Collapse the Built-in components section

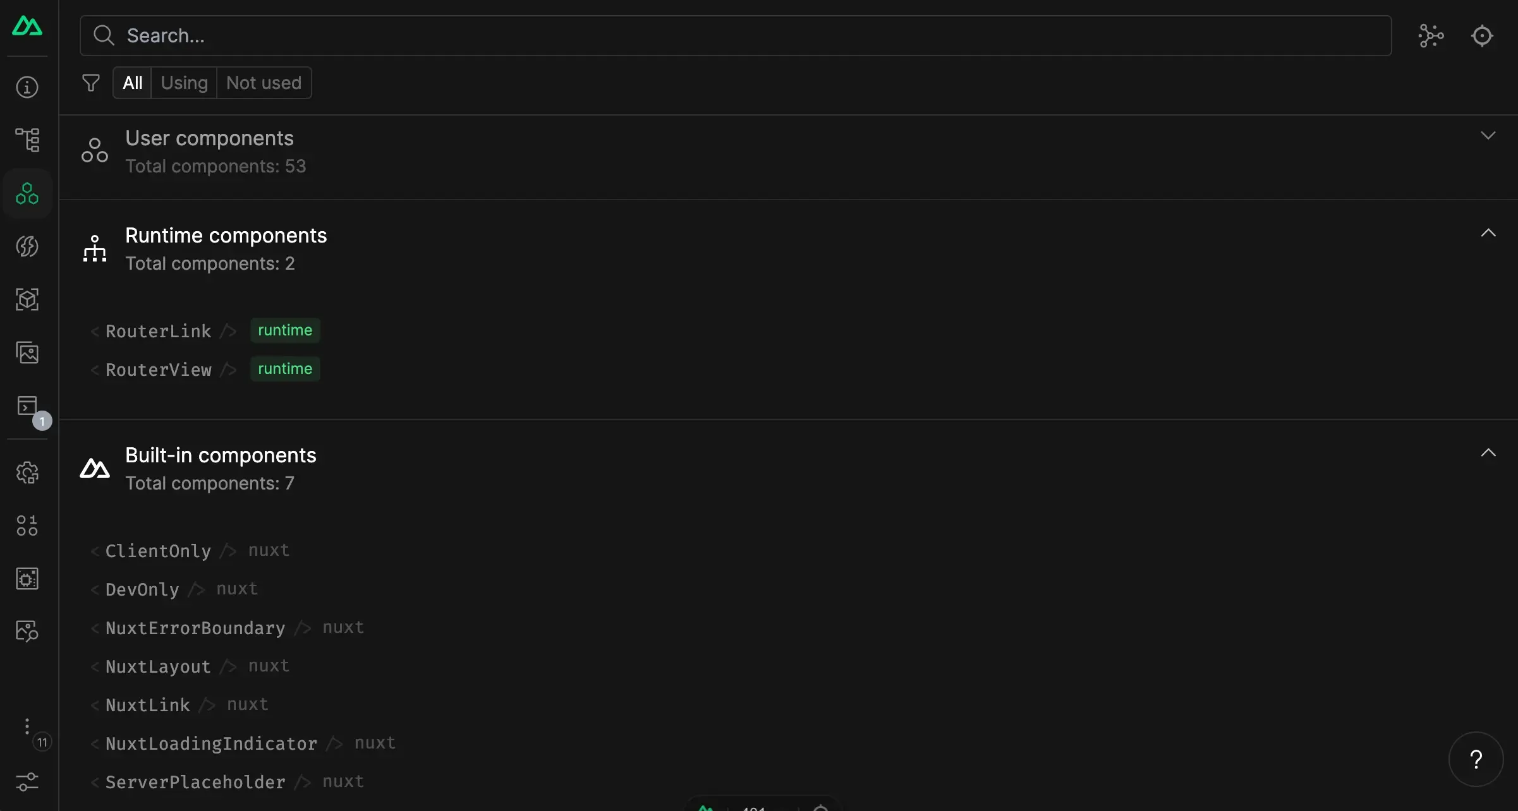[x=1488, y=453]
